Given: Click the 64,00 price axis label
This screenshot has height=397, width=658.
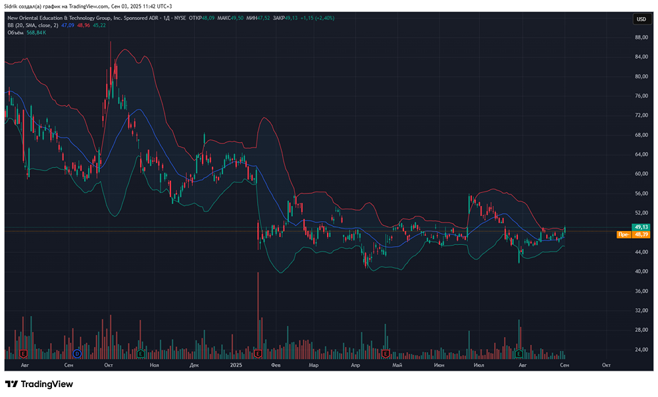Looking at the screenshot, I should pyautogui.click(x=641, y=155).
